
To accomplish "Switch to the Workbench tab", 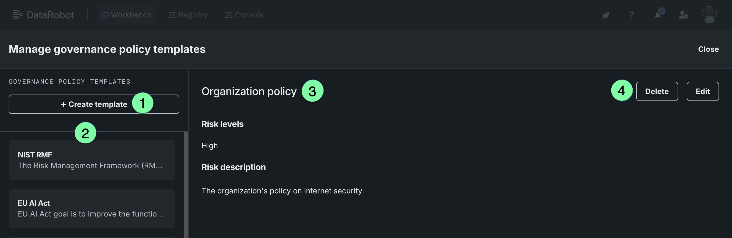I will tap(131, 15).
